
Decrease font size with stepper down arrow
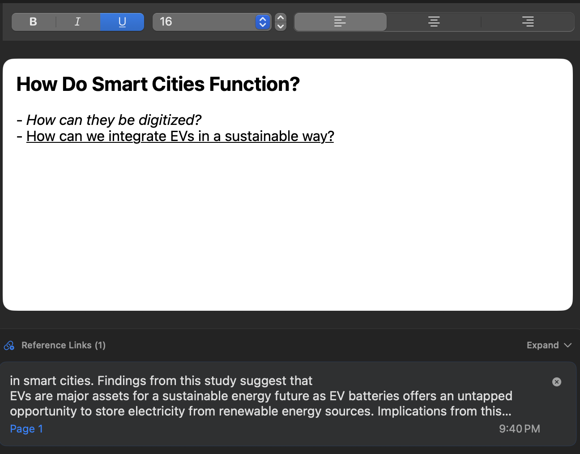(281, 26)
